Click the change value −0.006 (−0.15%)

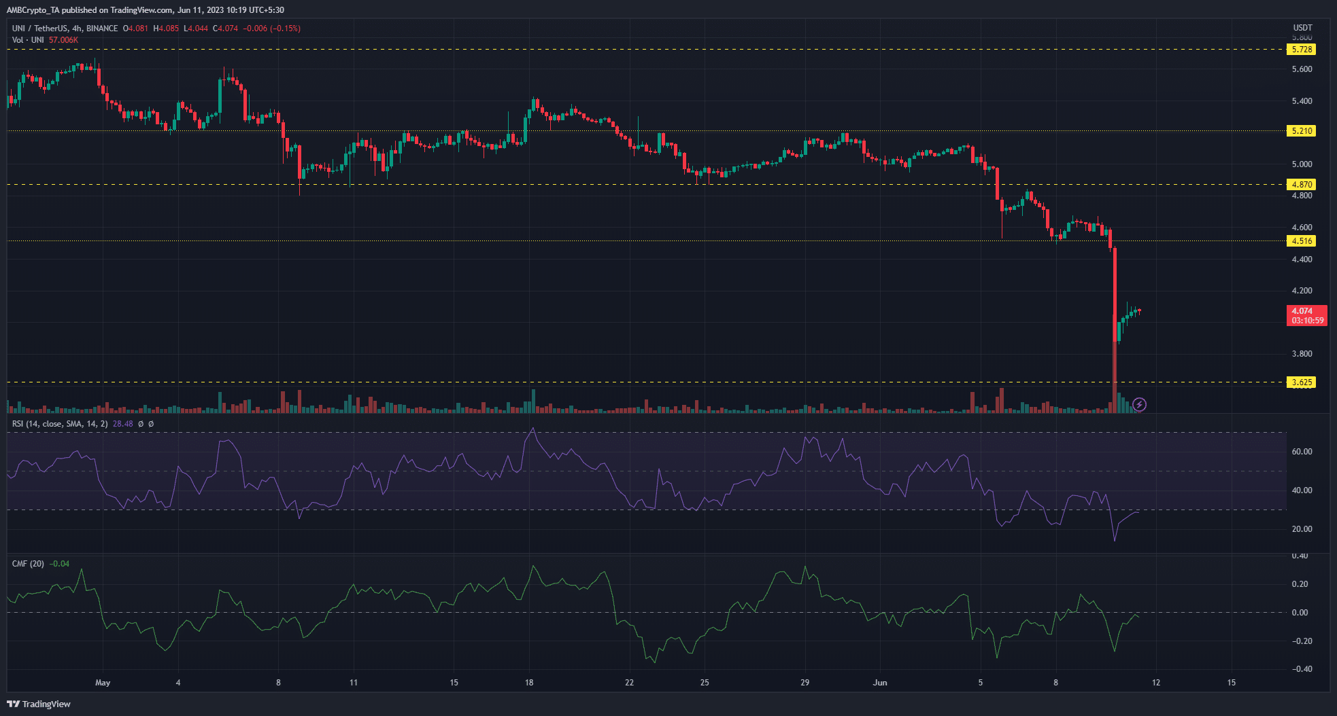pos(272,29)
